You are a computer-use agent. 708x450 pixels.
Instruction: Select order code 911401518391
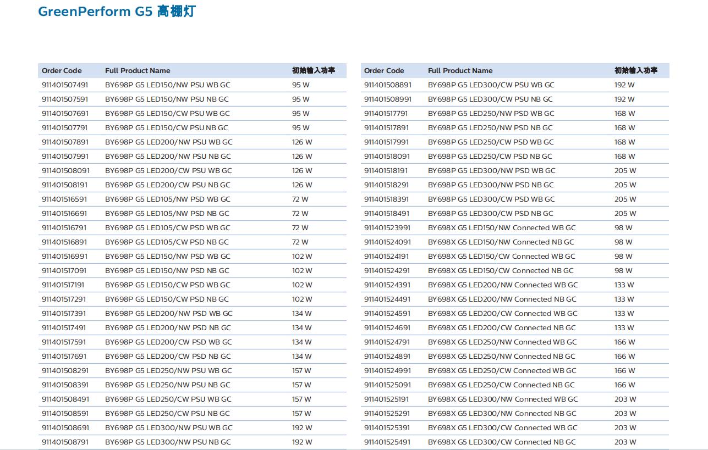point(387,199)
